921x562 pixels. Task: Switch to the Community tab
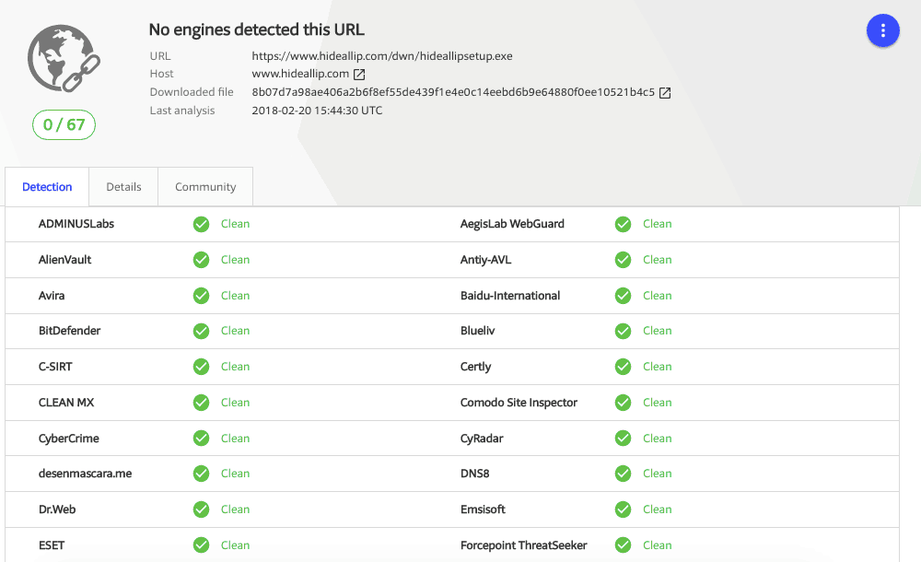tap(205, 187)
